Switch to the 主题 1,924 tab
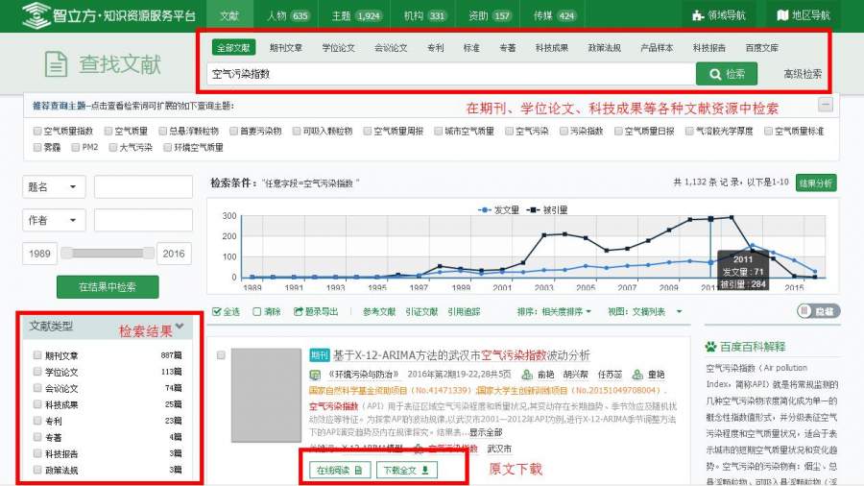This screenshot has width=864, height=486. 356,15
